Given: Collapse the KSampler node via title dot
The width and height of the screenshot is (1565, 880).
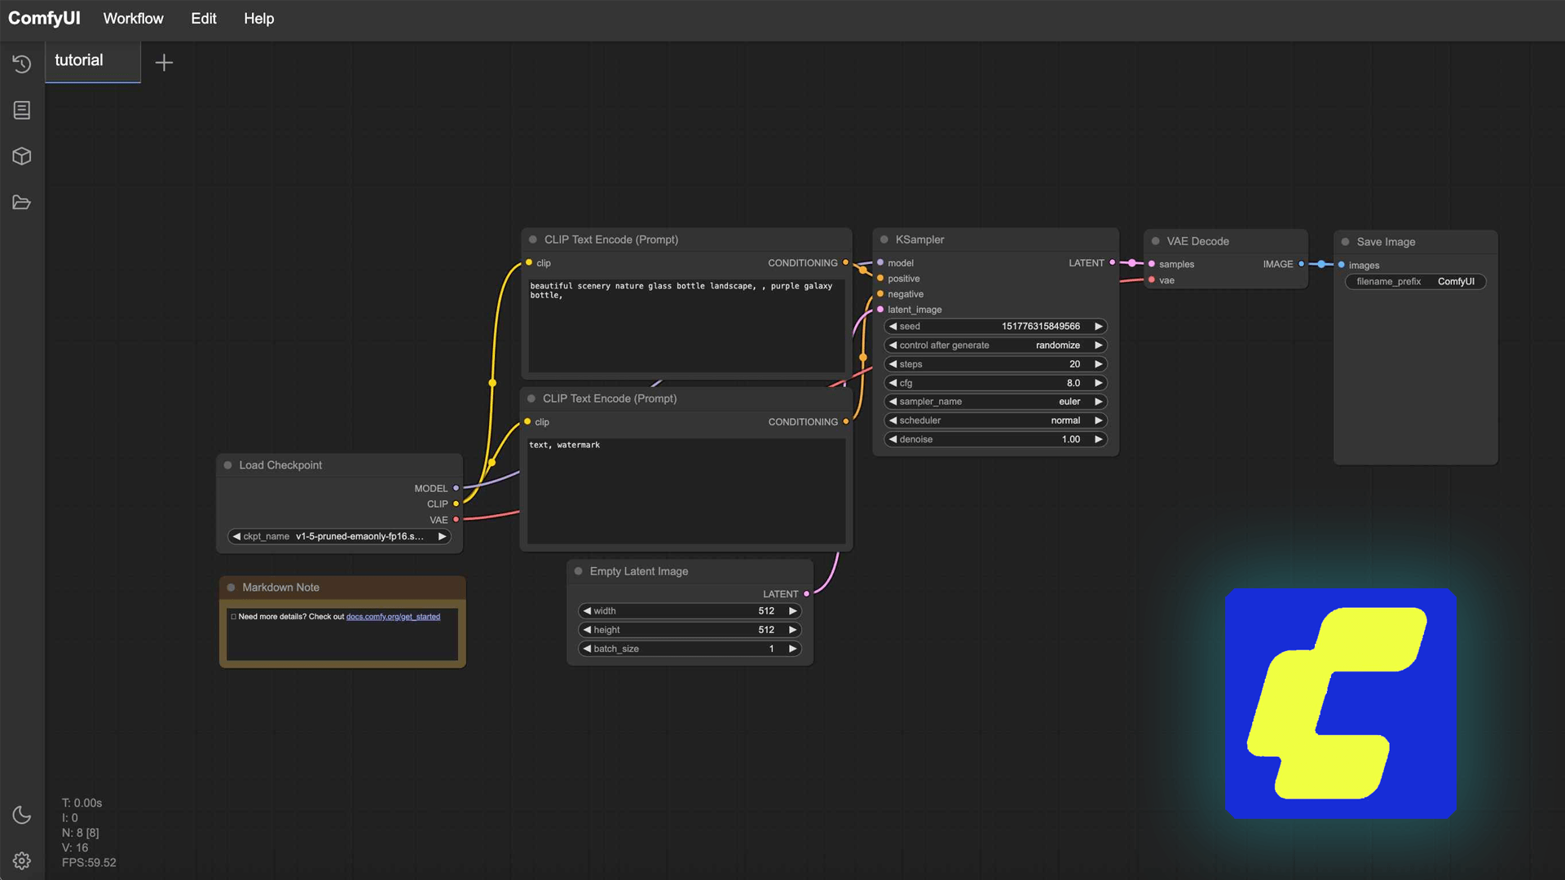Looking at the screenshot, I should coord(884,240).
